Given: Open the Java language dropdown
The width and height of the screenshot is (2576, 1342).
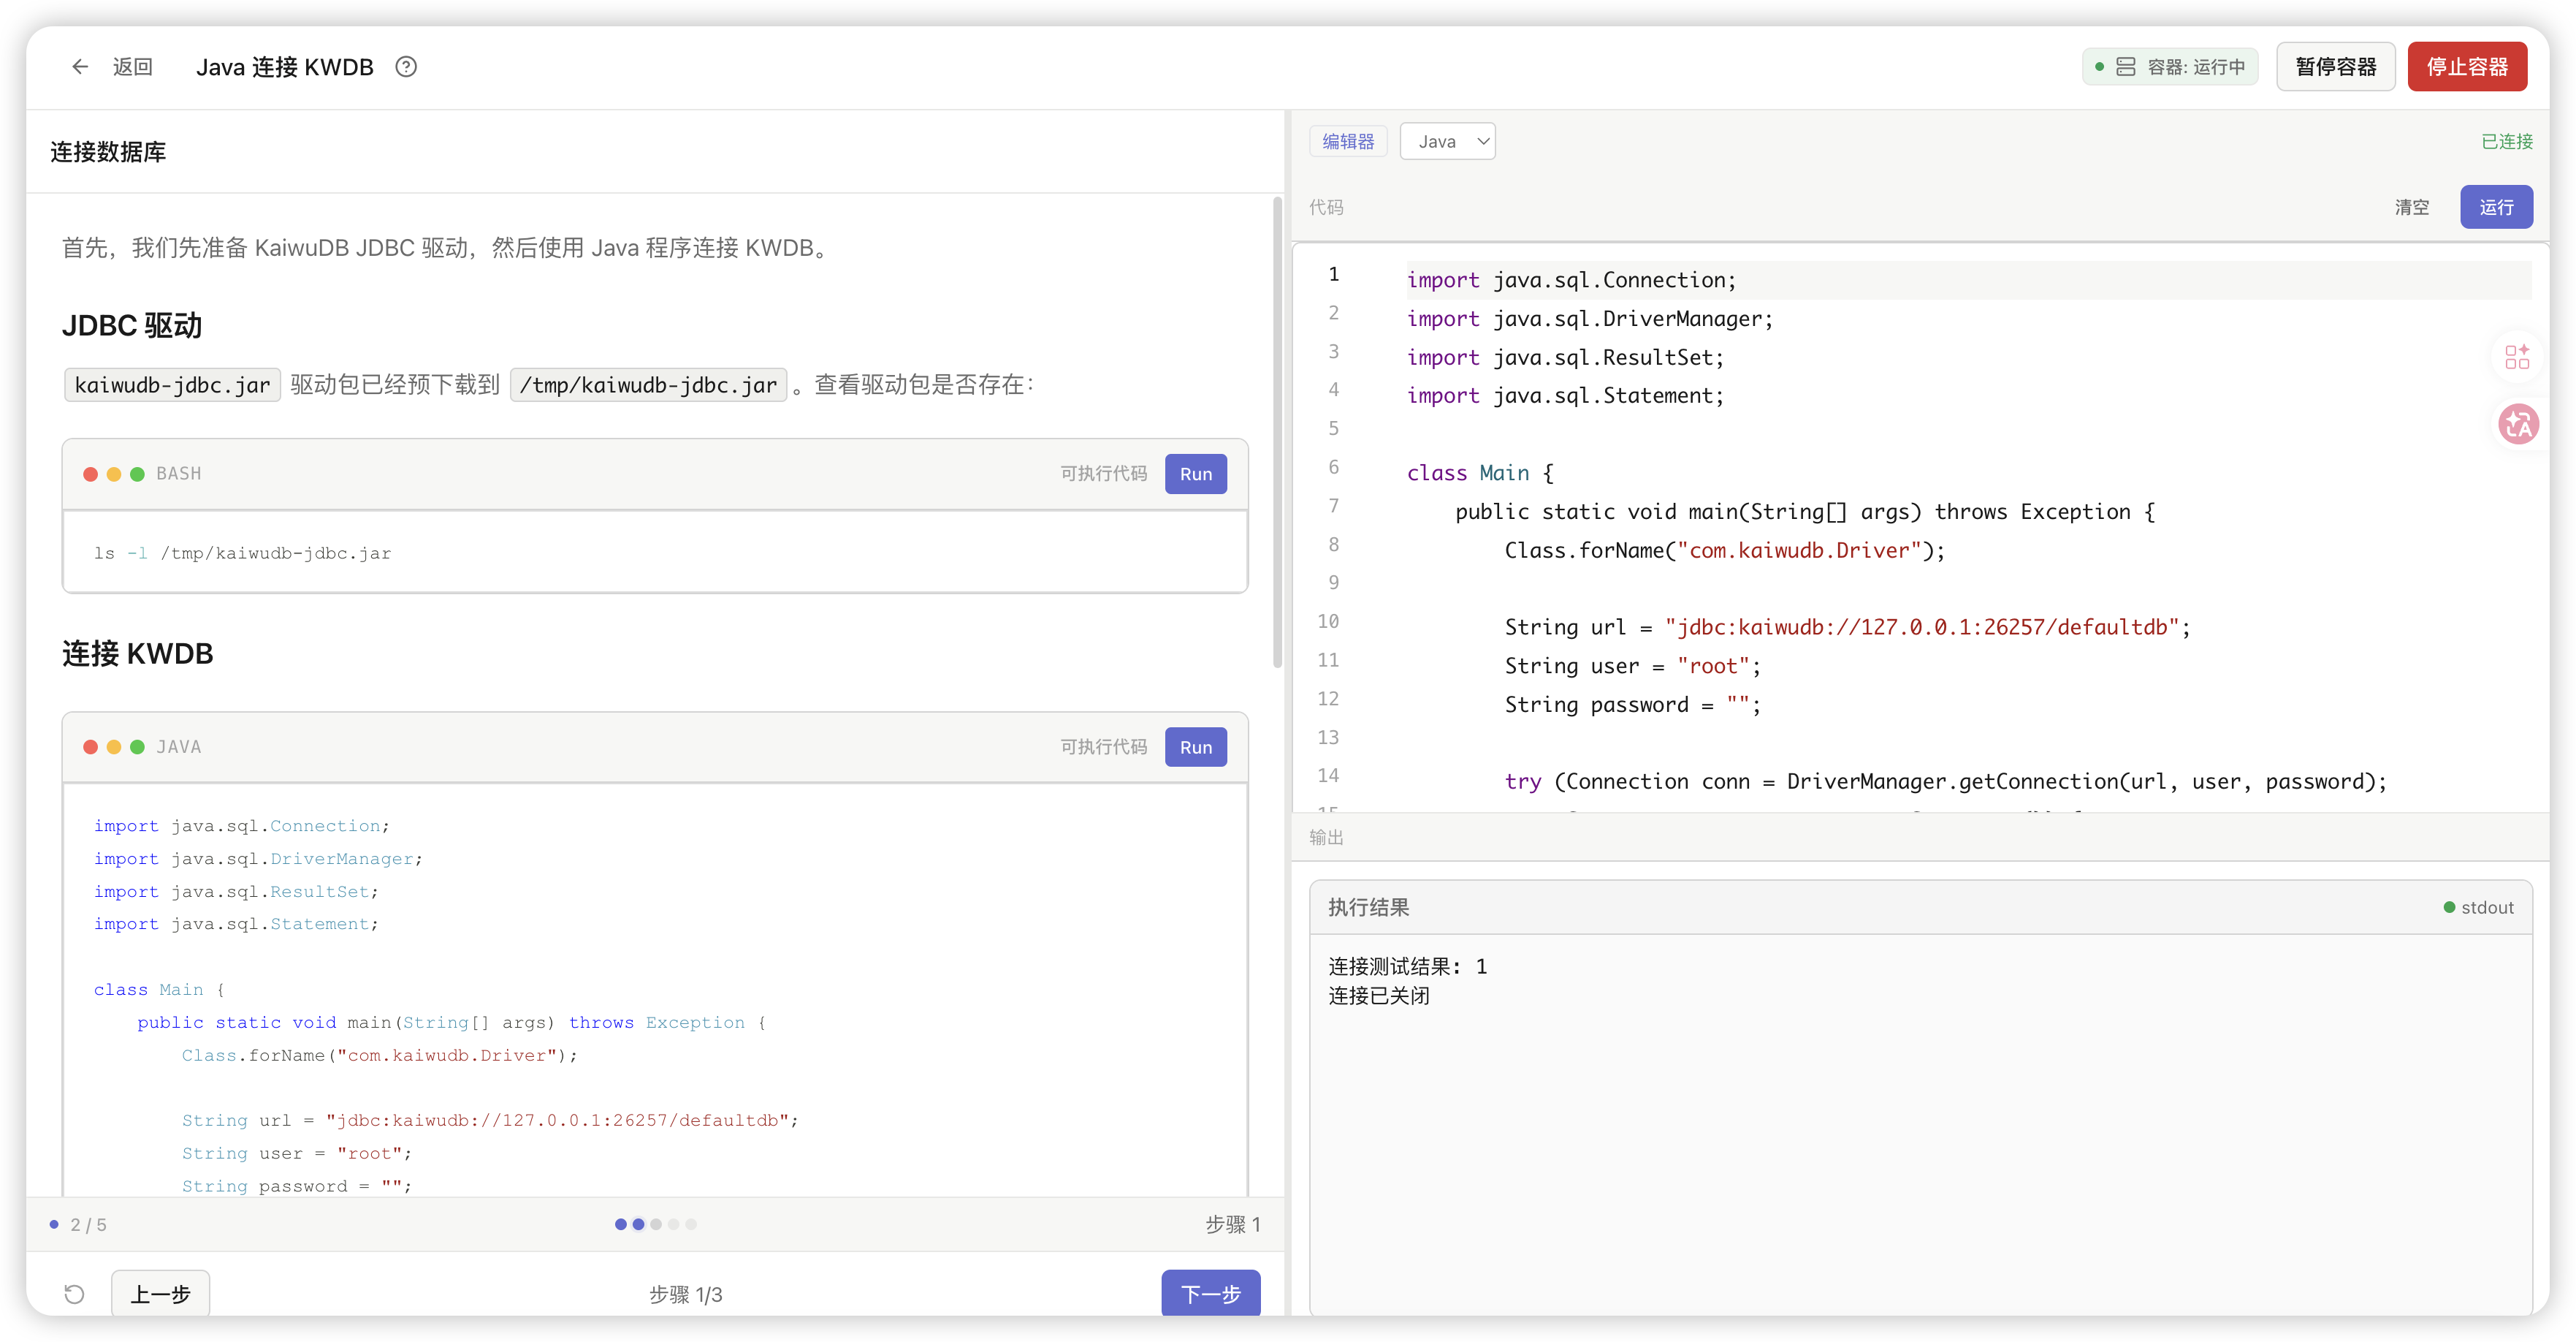Looking at the screenshot, I should click(1447, 141).
